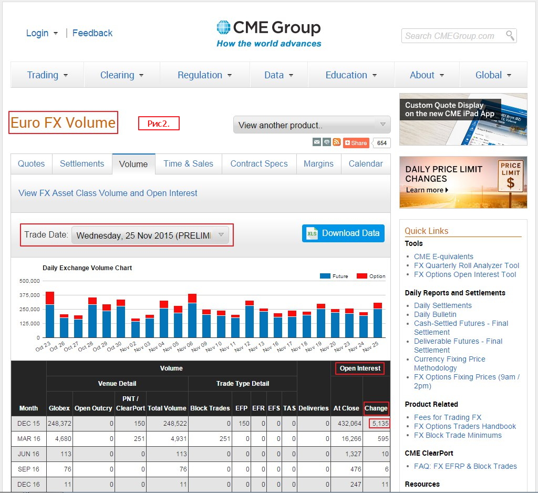The width and height of the screenshot is (538, 493).
Task: Open Deliverable Futures Final Settlement link
Action: [x=458, y=345]
